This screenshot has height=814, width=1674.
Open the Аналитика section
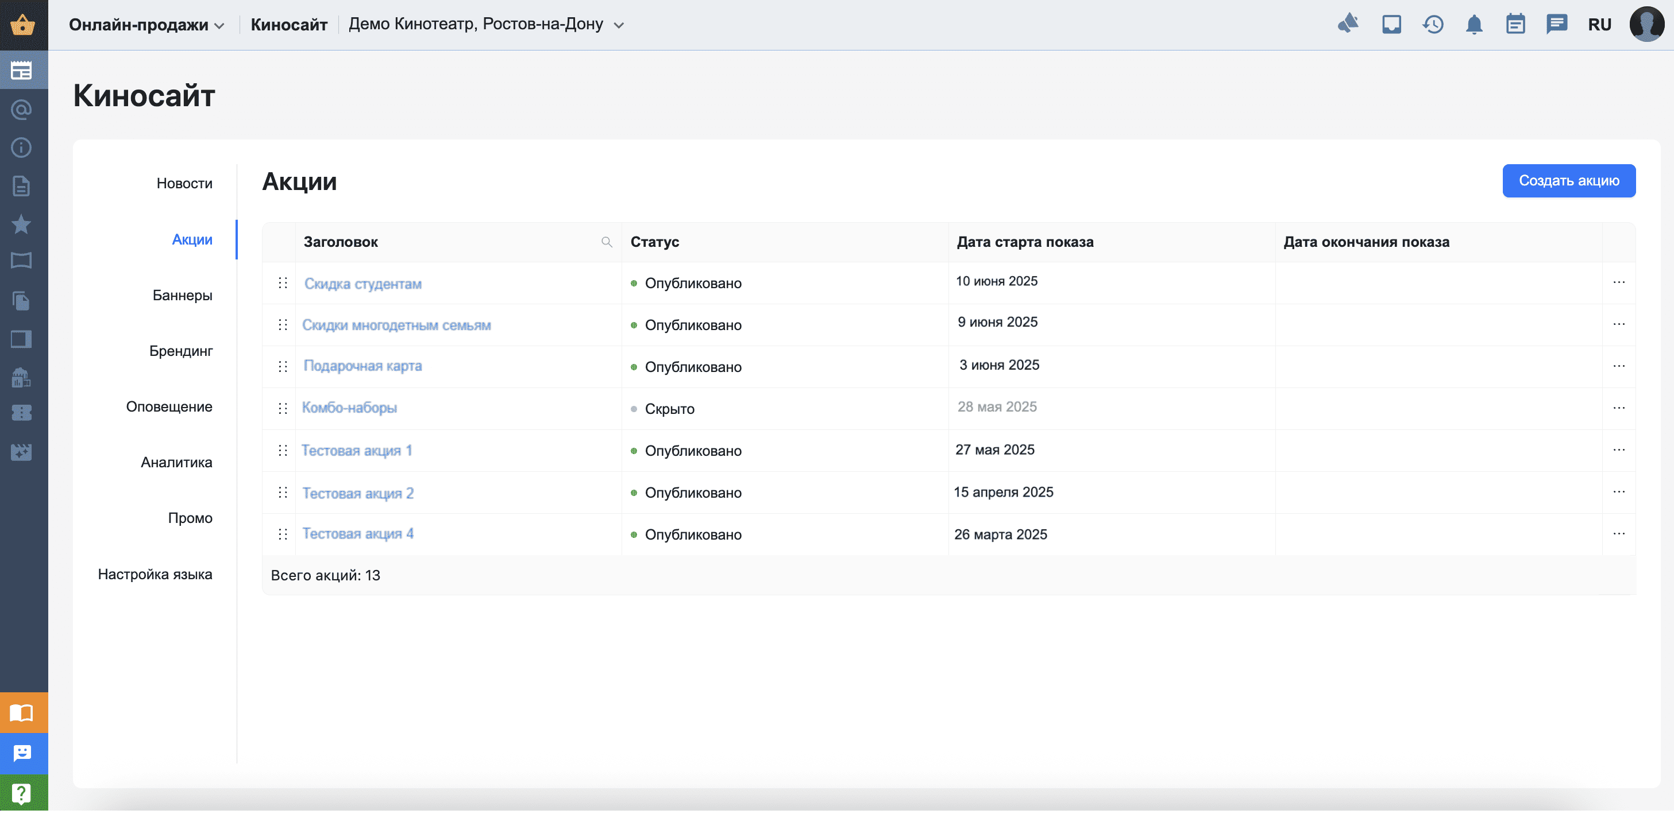pyautogui.click(x=176, y=463)
